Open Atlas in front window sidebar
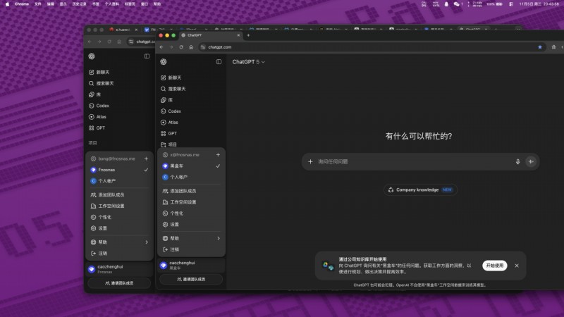The width and height of the screenshot is (564, 317). pos(191,122)
